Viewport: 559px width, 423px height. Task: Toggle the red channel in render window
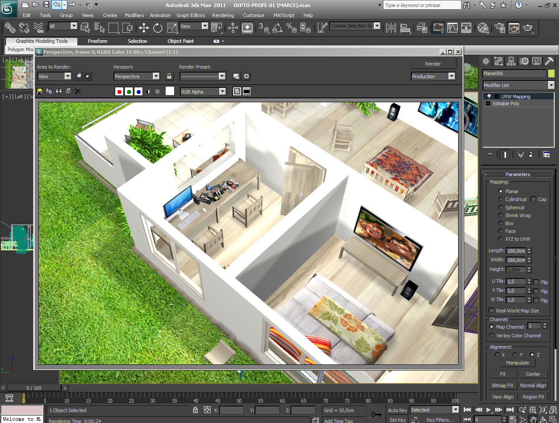(x=119, y=91)
